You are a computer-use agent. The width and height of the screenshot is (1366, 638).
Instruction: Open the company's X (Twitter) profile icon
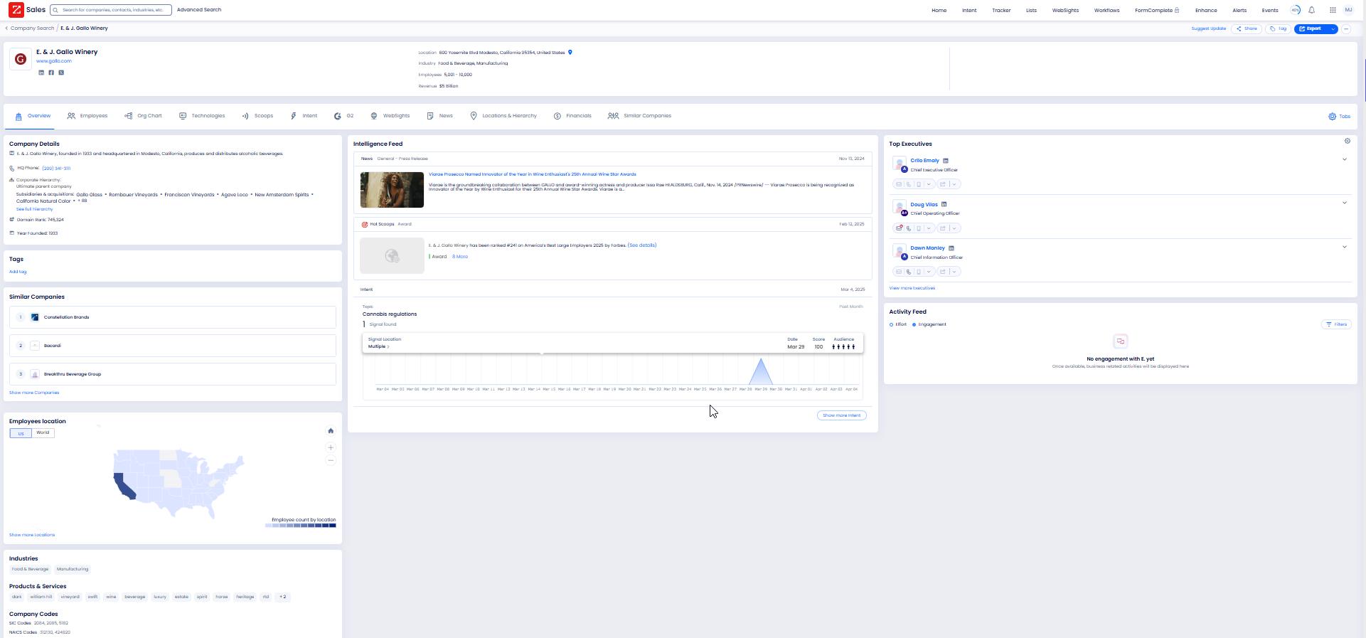point(61,73)
